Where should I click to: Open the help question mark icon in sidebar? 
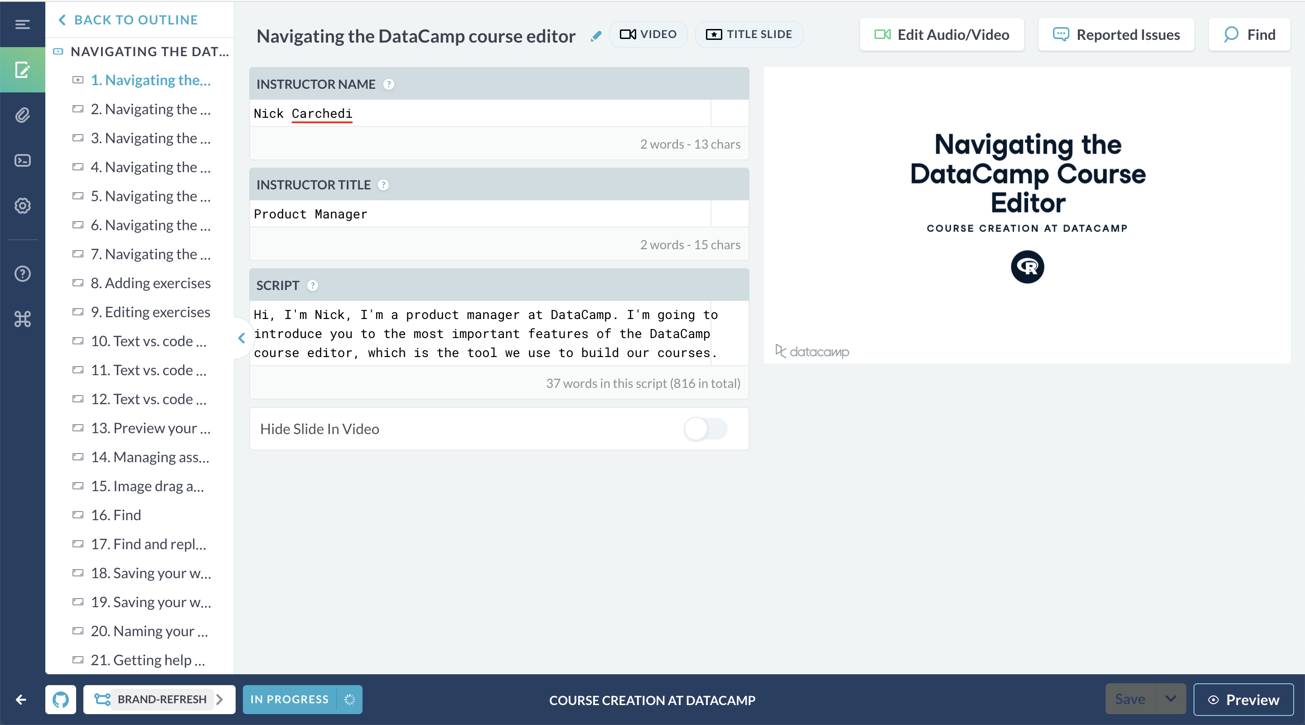[x=22, y=274]
